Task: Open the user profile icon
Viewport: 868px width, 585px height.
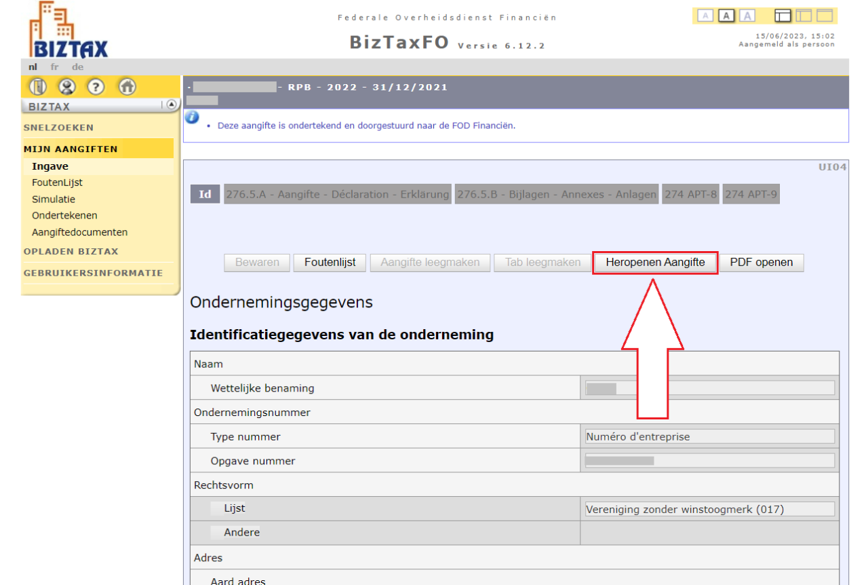Action: click(x=66, y=87)
